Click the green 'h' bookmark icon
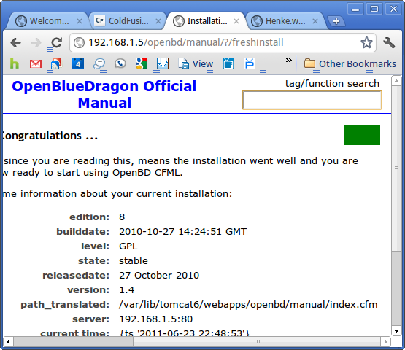The height and width of the screenshot is (350, 405). point(15,63)
